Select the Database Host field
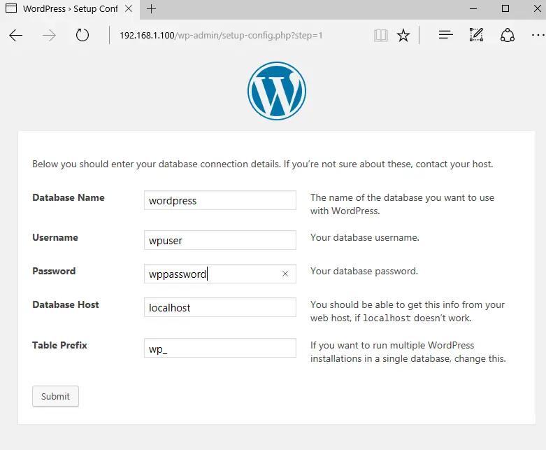 coord(220,307)
